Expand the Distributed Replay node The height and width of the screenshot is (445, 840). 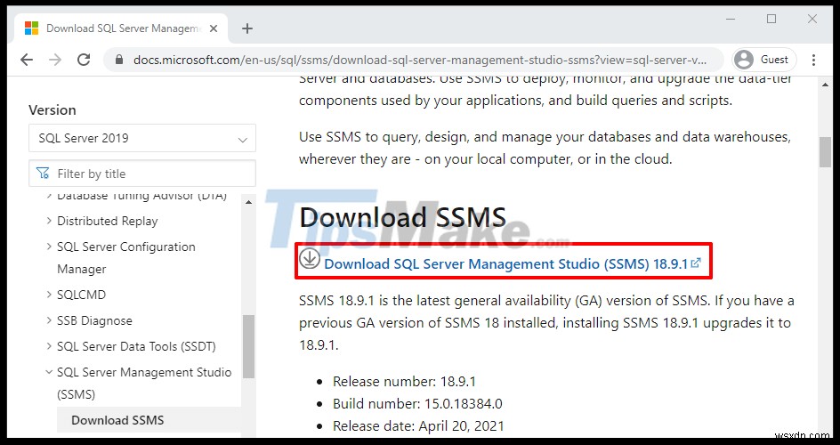(49, 221)
